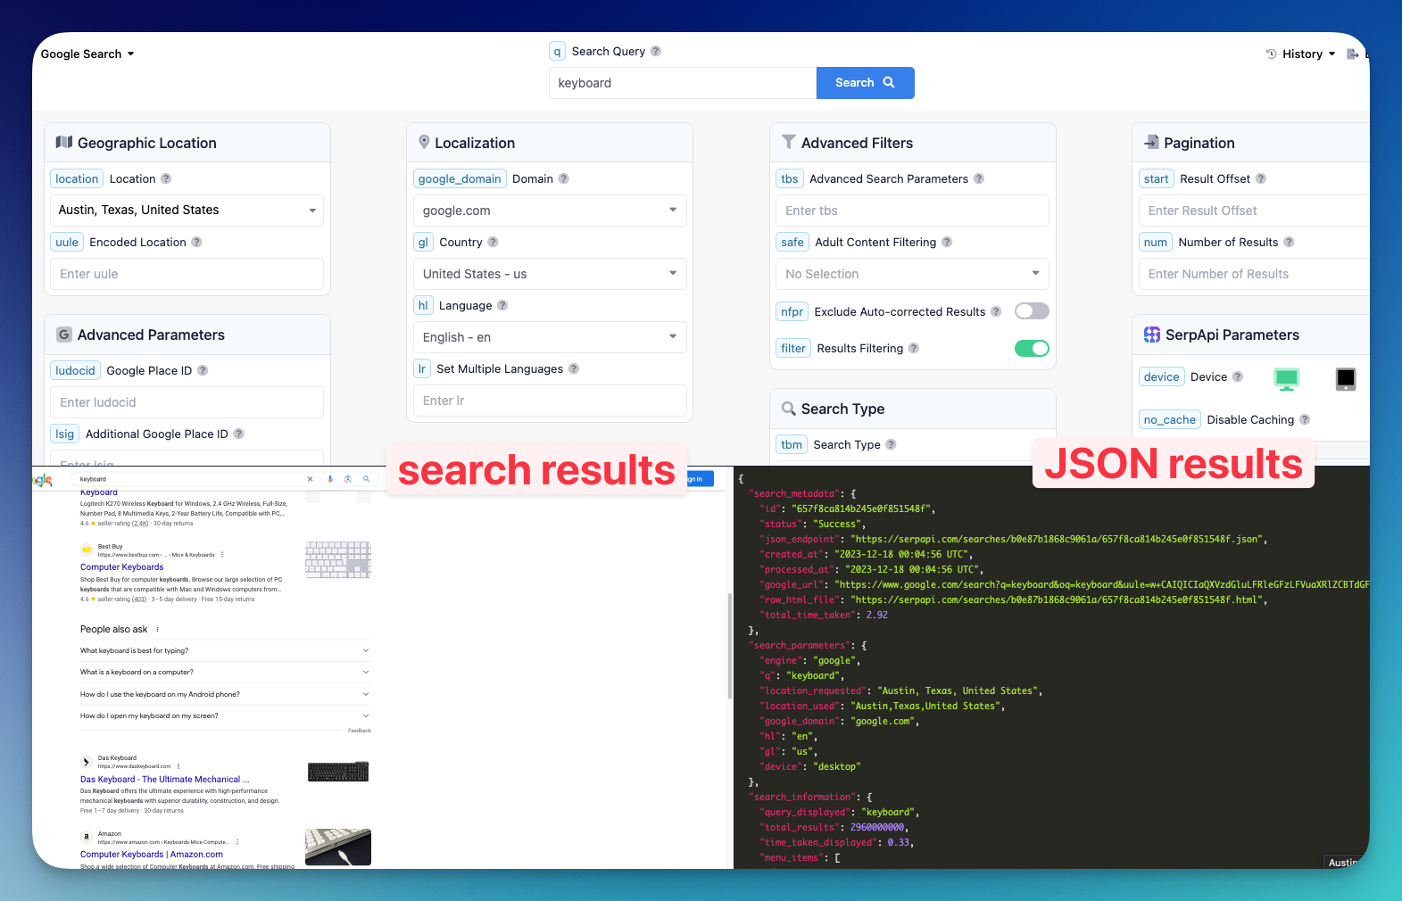Click the tbm parameter tag
1402x901 pixels.
pos(792,444)
